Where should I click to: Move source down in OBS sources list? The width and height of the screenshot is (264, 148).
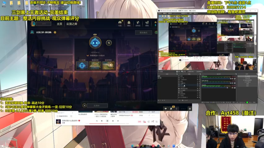(x=187, y=100)
